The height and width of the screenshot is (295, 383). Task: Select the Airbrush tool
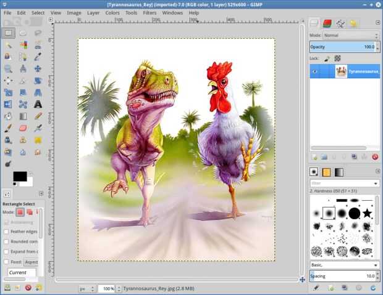point(38,128)
